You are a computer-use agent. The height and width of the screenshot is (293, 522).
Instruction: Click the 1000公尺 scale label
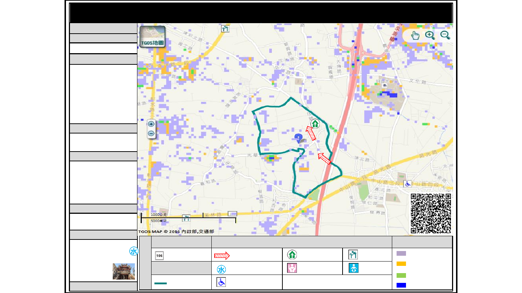click(x=158, y=215)
